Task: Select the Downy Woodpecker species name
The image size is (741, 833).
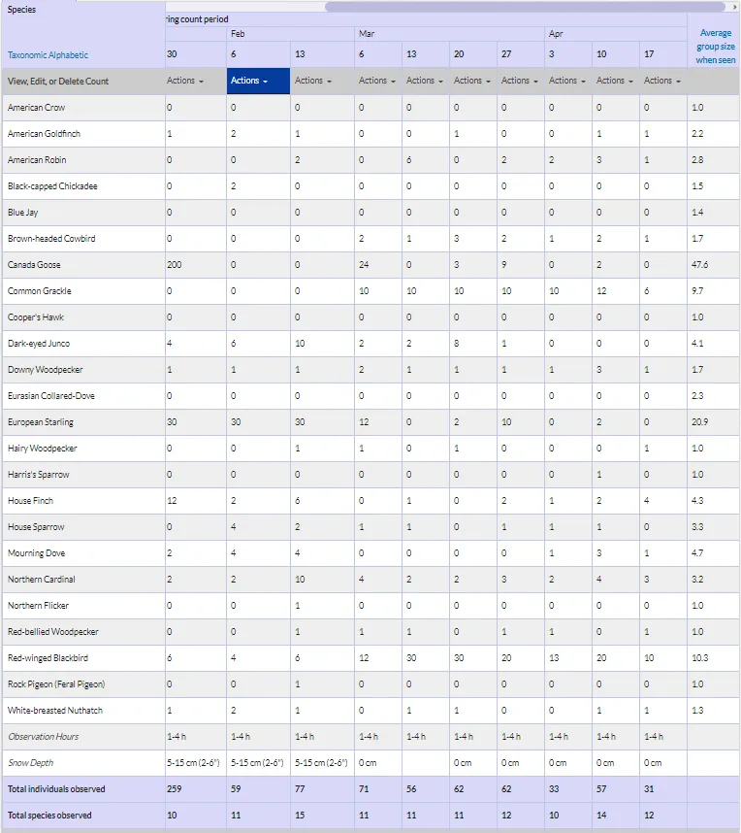Action: 46,370
